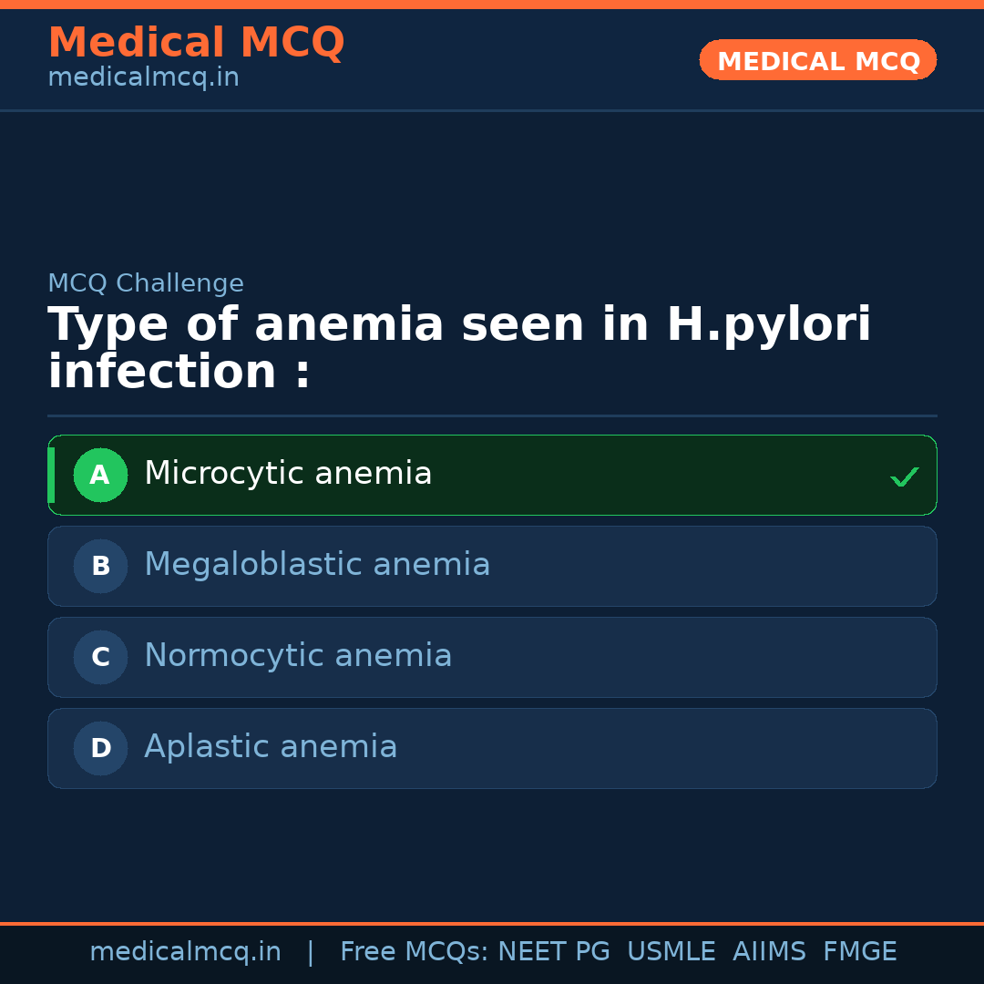Click USMLE in the footer
Viewport: 984px width, 984px height.
click(671, 952)
